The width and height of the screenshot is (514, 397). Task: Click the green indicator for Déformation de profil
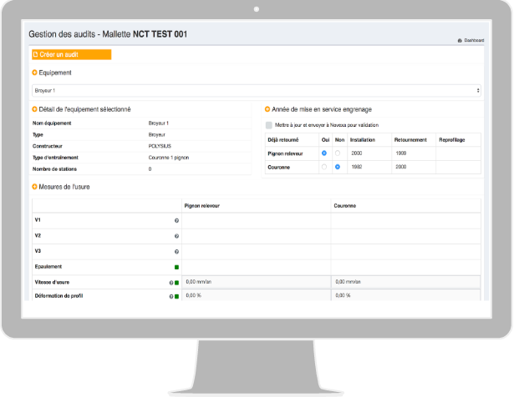click(x=177, y=296)
